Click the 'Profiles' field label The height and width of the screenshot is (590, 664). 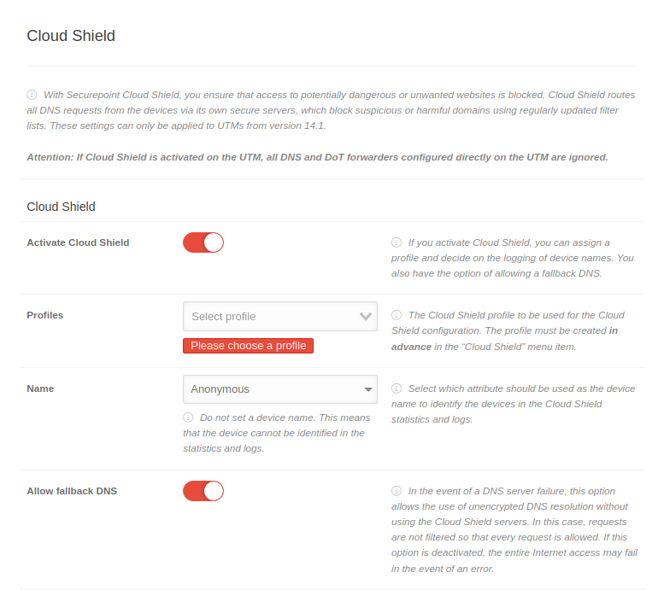pos(45,315)
